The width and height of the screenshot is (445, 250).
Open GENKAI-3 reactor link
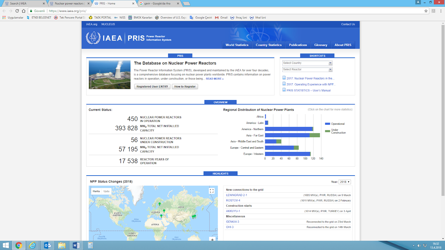tap(233, 222)
